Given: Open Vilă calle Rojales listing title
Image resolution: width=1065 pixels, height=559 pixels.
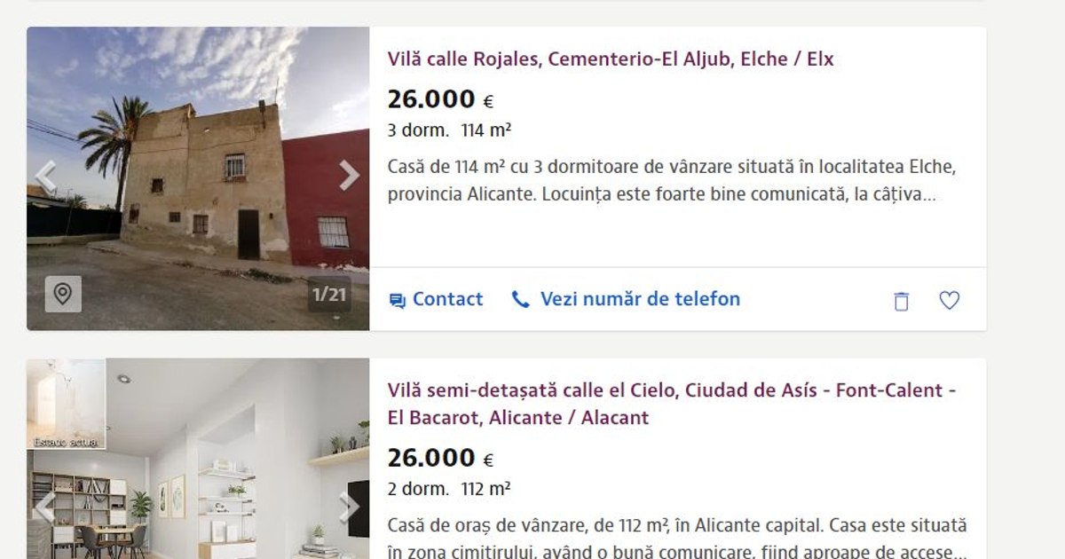Looking at the screenshot, I should coord(611,59).
